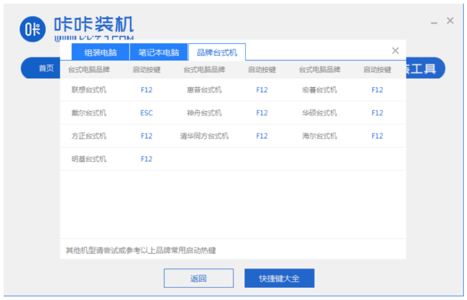Click F12 key for 惠普台式机
Image resolution: width=467 pixels, height=300 pixels.
[x=262, y=90]
